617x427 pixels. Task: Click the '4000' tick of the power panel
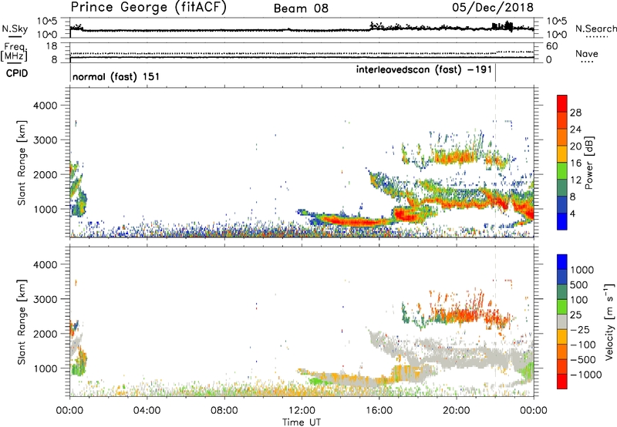[46, 106]
